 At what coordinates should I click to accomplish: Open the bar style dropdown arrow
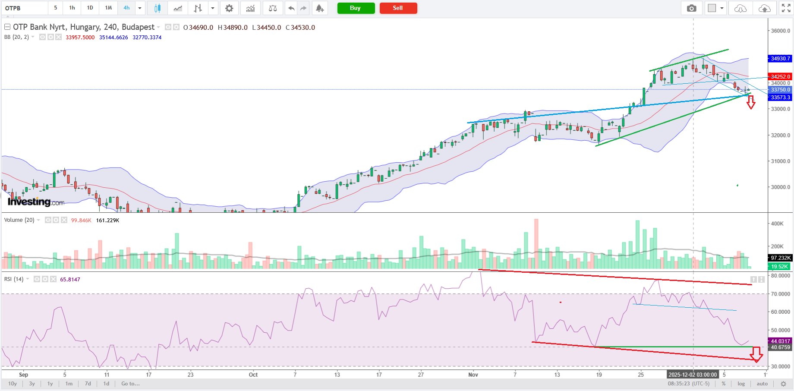[x=212, y=8]
